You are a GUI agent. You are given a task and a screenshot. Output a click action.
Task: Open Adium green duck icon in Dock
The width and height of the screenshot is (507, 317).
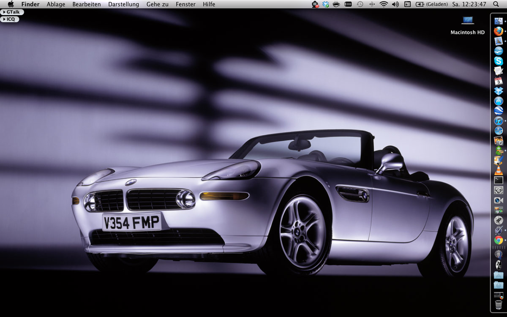(x=499, y=150)
